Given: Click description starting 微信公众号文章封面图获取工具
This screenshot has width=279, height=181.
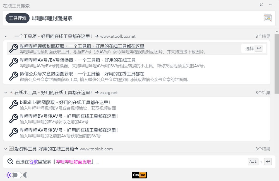Looking at the screenshot, I should pyautogui.click(x=104, y=80).
